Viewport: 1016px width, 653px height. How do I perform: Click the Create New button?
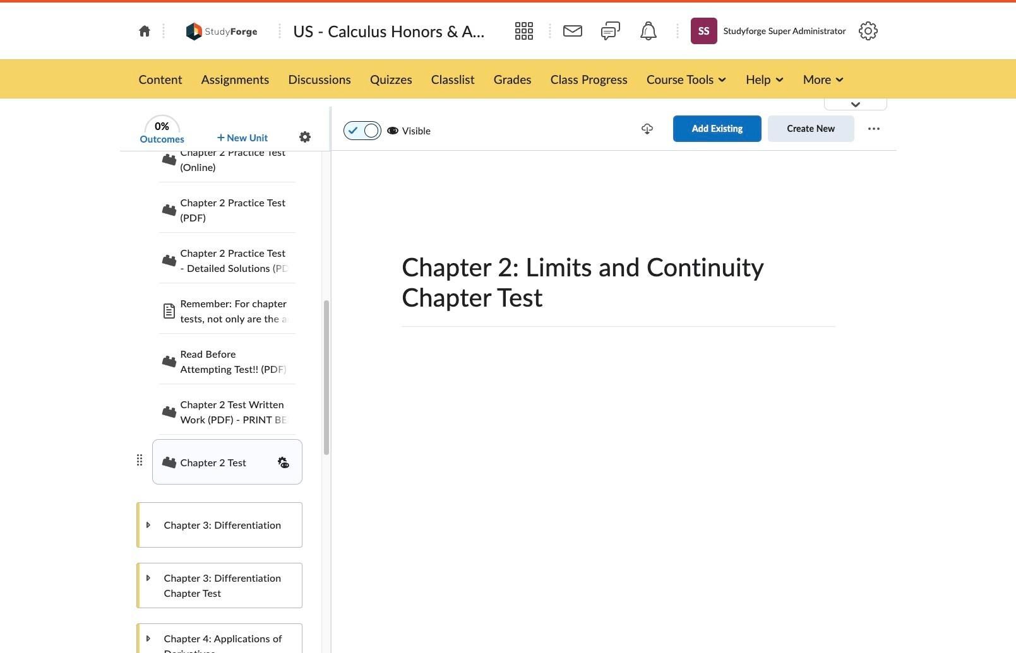point(811,129)
